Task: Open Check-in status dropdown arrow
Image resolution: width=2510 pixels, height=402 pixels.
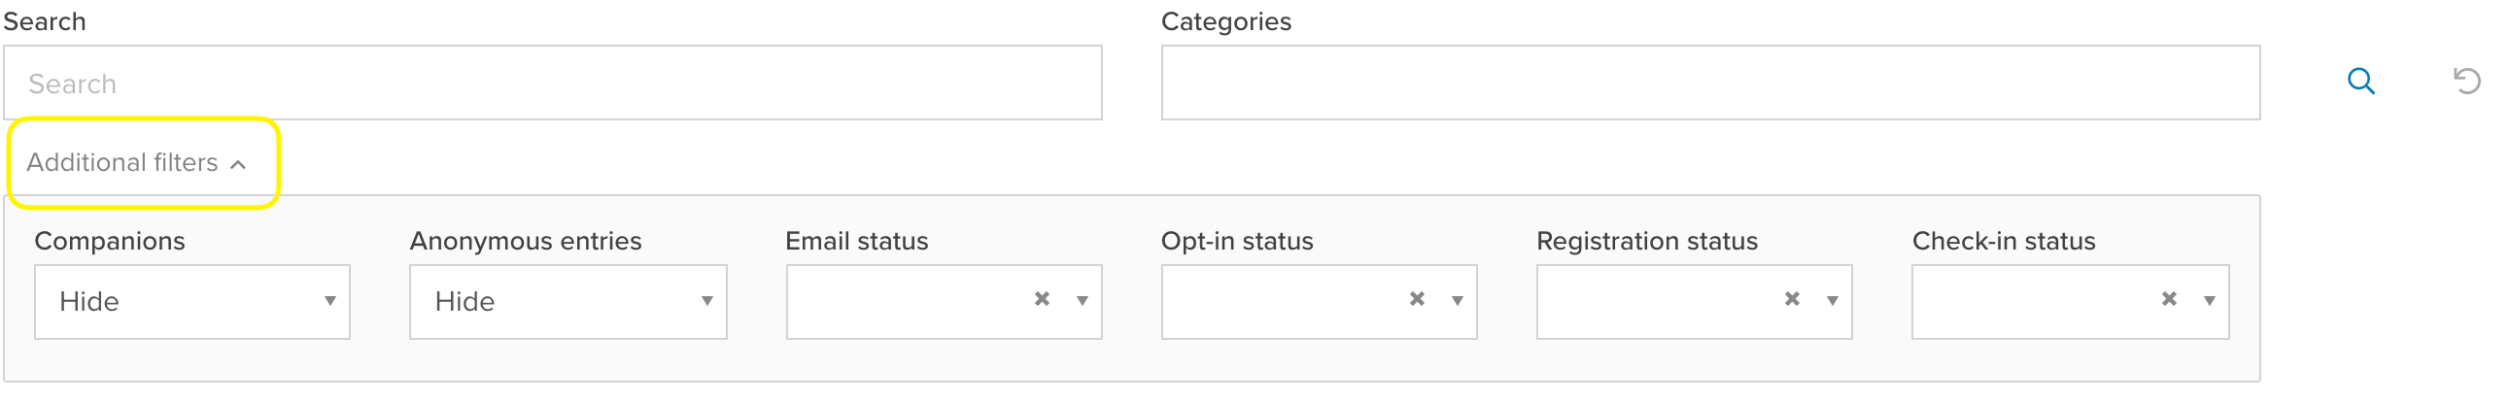Action: click(x=2209, y=301)
